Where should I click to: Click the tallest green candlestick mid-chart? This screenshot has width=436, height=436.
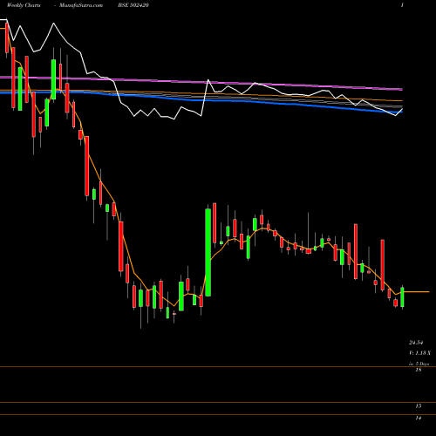pos(208,252)
